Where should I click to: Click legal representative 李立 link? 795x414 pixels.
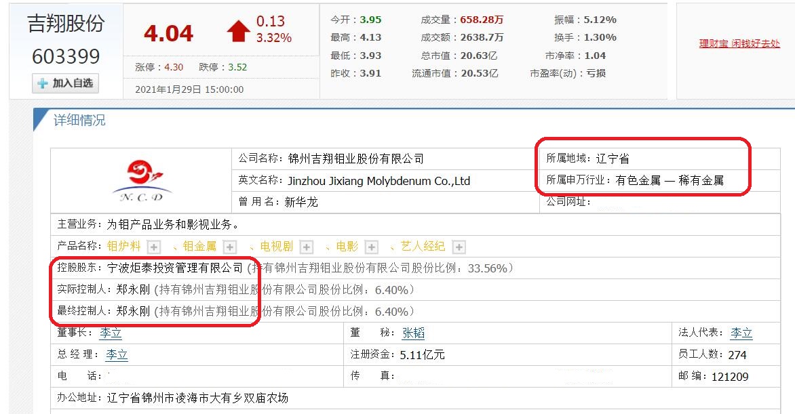pyautogui.click(x=742, y=333)
